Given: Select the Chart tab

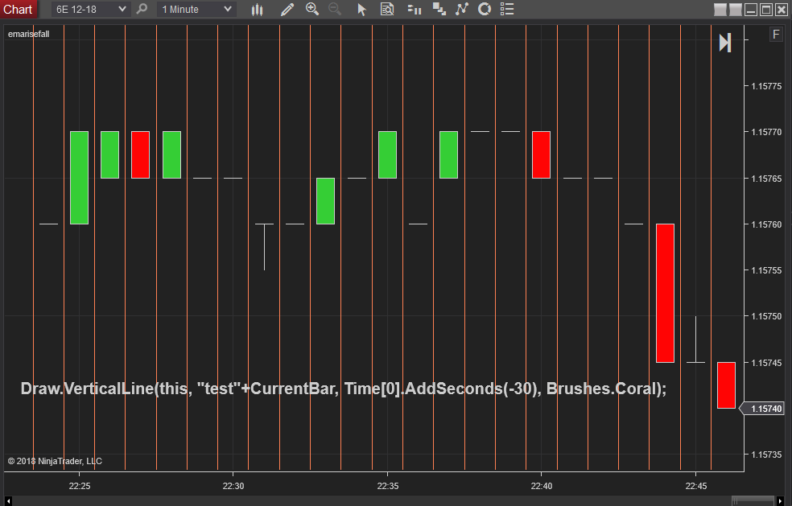Looking at the screenshot, I should (19, 9).
